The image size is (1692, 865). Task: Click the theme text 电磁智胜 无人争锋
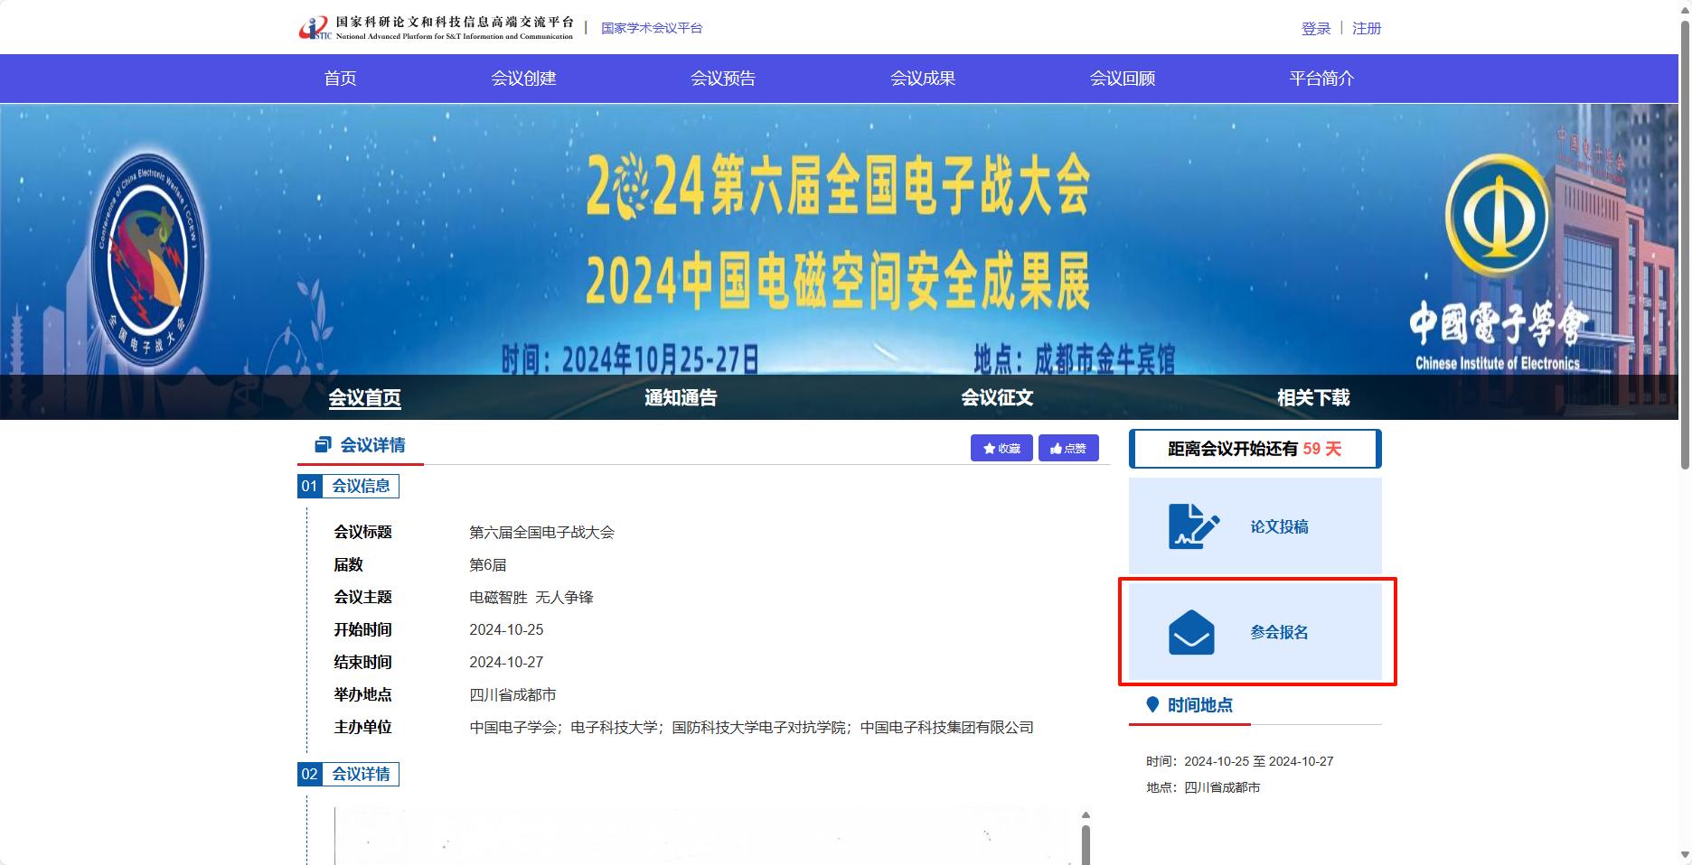point(531,597)
